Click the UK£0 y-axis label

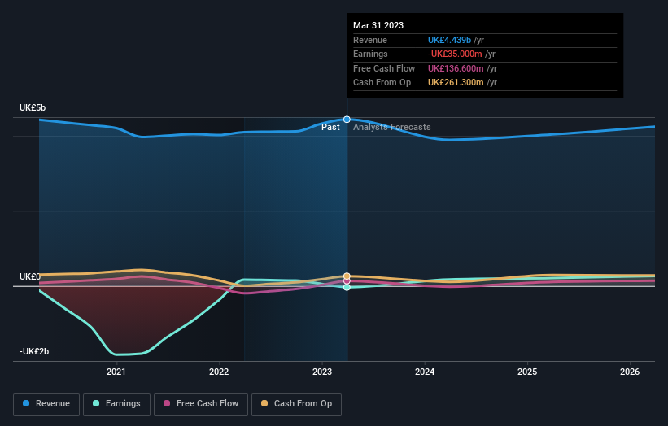30,276
